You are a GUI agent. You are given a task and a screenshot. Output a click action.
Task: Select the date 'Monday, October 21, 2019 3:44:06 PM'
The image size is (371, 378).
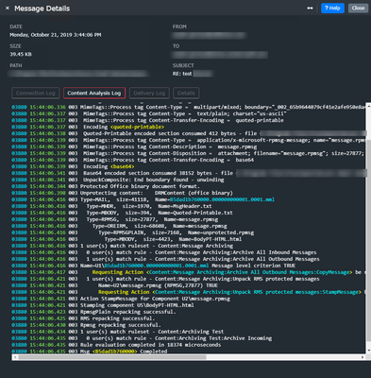click(x=56, y=35)
